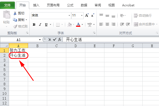Viewport: 159px width, 106px height.
Task: Decrease indent
Action: click(x=122, y=24)
